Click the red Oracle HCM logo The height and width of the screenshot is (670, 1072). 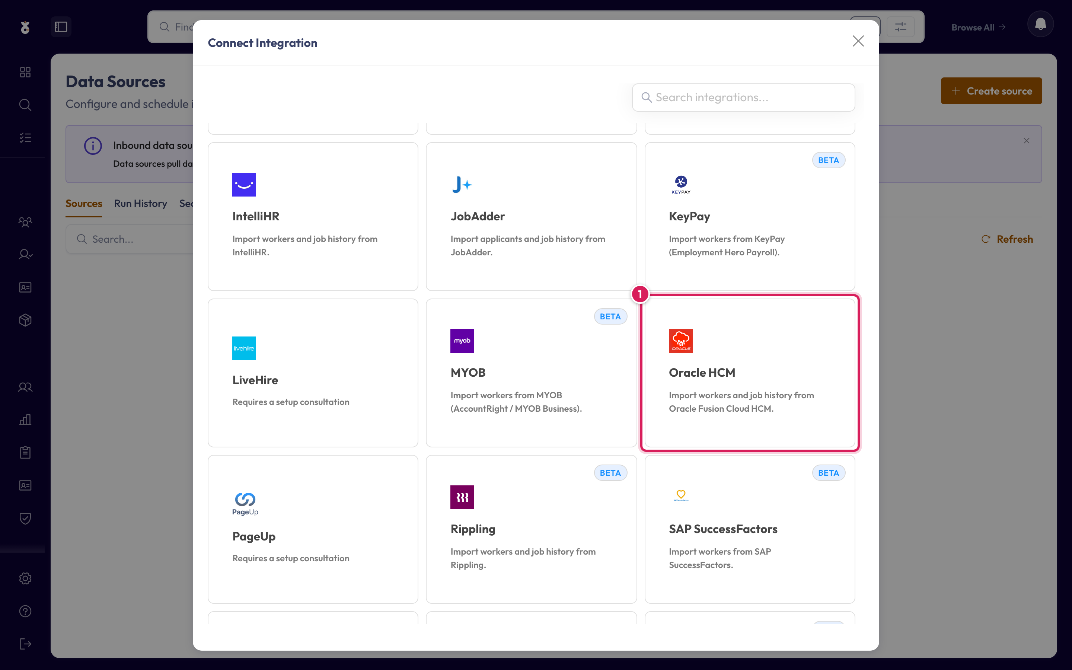pyautogui.click(x=681, y=341)
